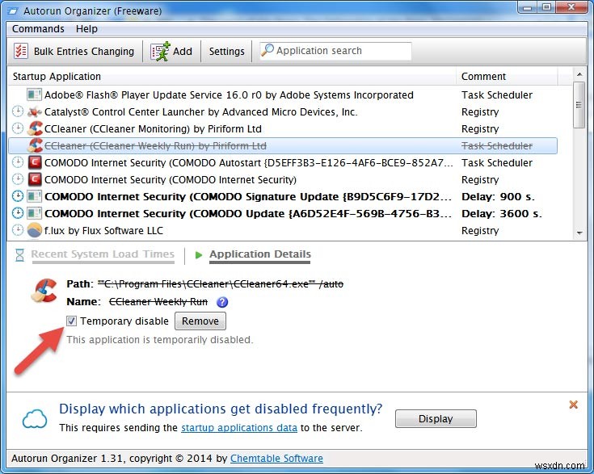Click the cloud icon in the prompt banner
Viewport: 594px width, 474px height.
(x=35, y=418)
